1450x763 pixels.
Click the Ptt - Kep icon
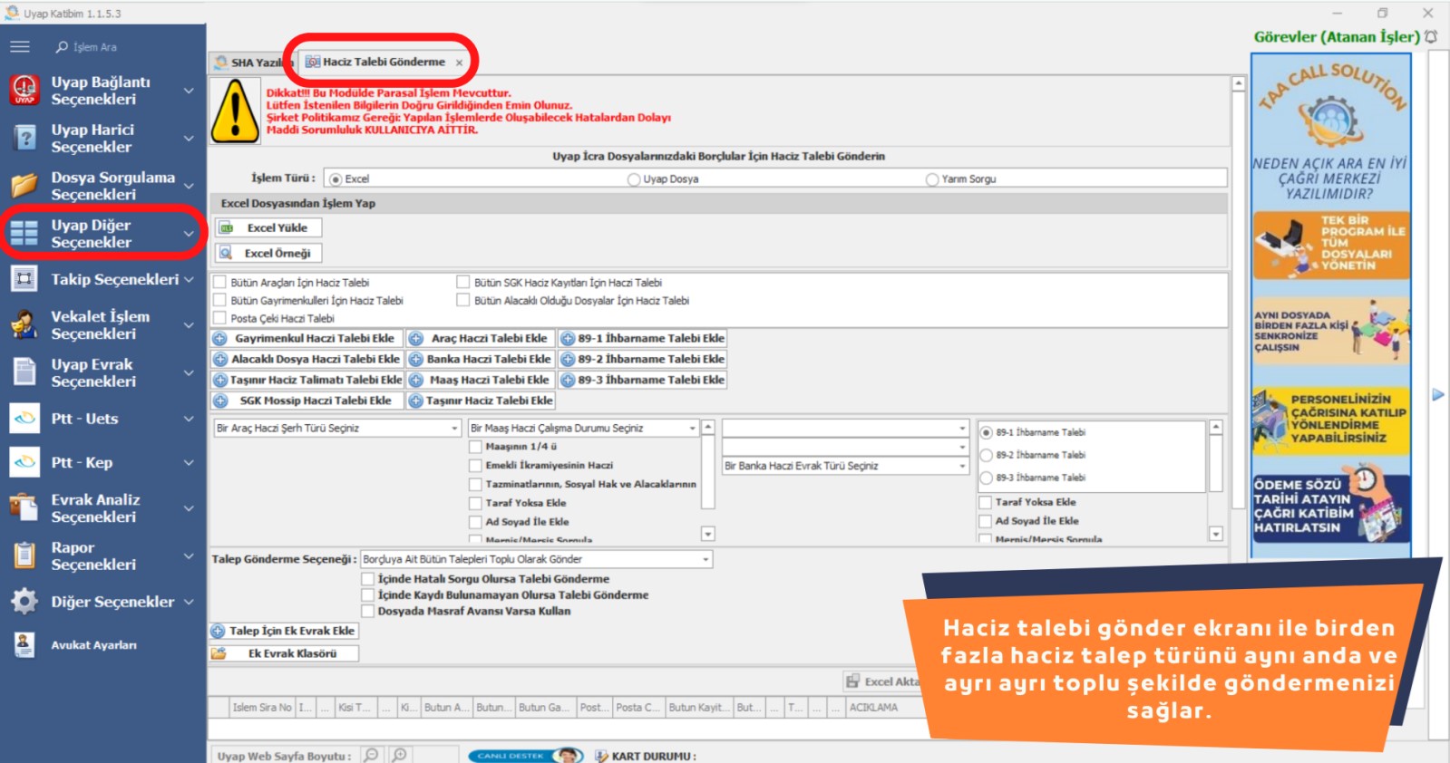(24, 462)
